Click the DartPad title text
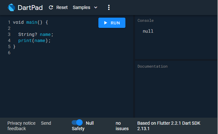 pos(30,7)
